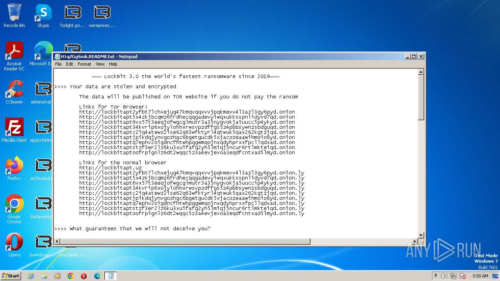This screenshot has height=281, width=500.
Task: Click Notepad's vertical scrollbar down arrow
Action: (421, 235)
